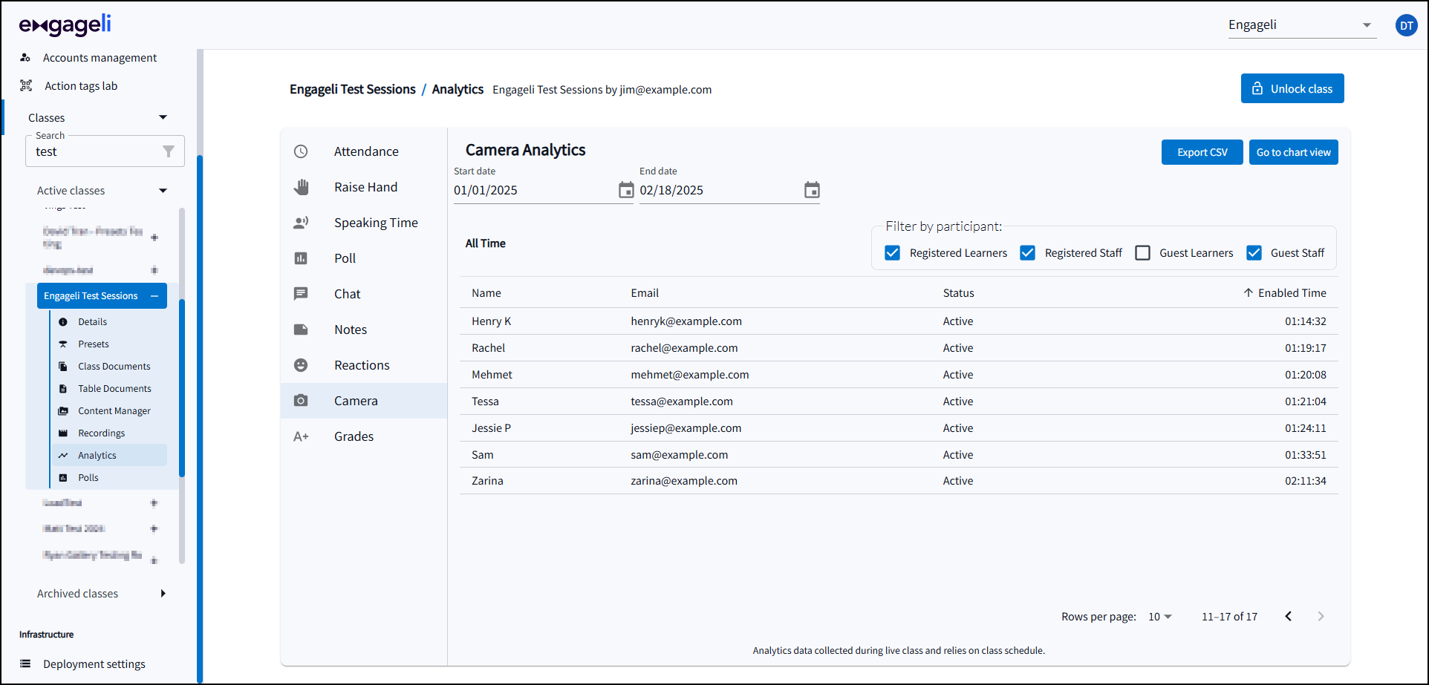Viewport: 1429px width, 685px height.
Task: Click the Speaking Time icon
Action: [x=301, y=223]
